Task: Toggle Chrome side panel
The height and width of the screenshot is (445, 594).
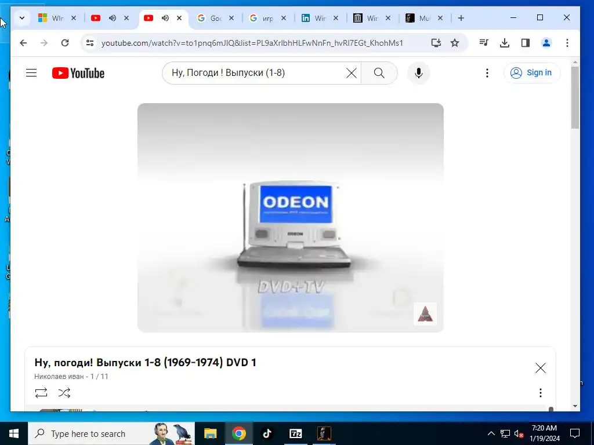Action: tap(526, 43)
